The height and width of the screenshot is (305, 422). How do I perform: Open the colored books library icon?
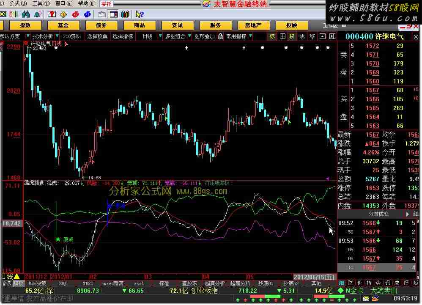click(126, 14)
